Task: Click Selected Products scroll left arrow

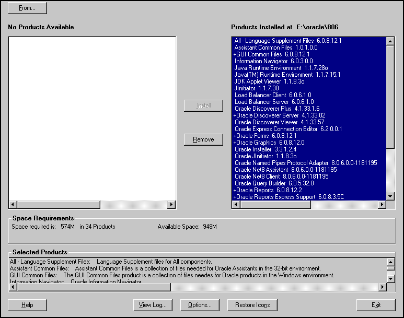Action: [13, 287]
